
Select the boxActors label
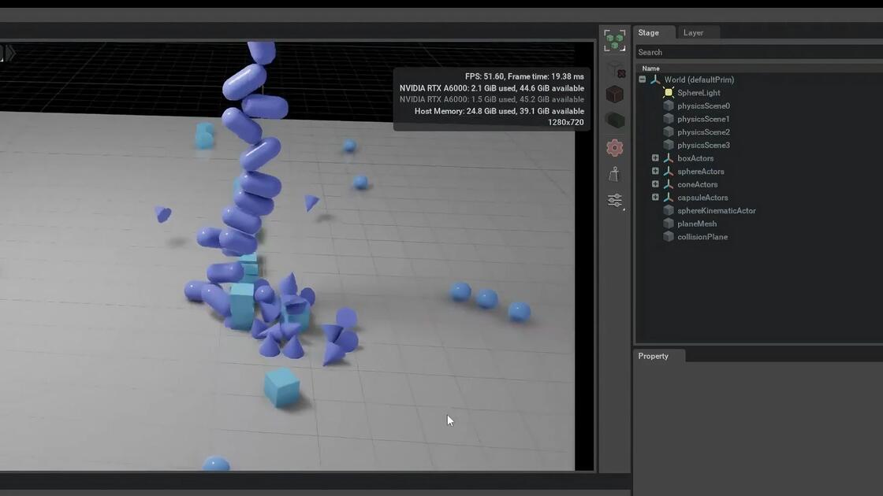tap(695, 158)
